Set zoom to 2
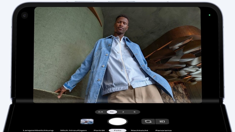This screenshot has height=132, width=235. click(x=123, y=112)
